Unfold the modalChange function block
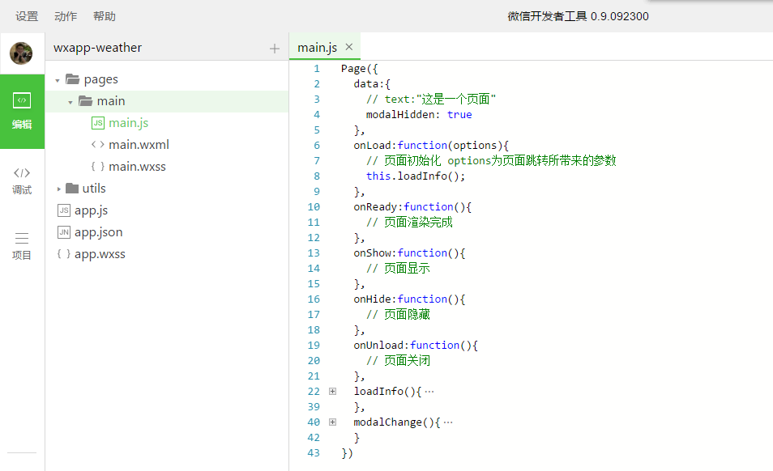The width and height of the screenshot is (773, 471). tap(333, 422)
